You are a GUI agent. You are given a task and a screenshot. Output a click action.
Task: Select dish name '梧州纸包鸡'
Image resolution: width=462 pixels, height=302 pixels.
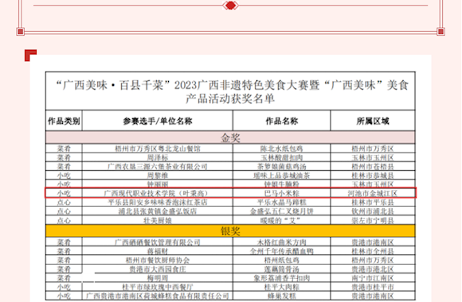282,260
